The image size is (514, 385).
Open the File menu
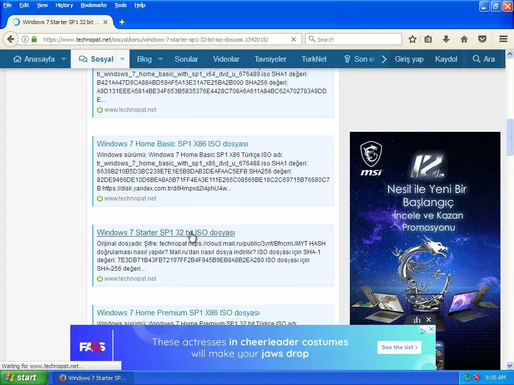pyautogui.click(x=8, y=5)
